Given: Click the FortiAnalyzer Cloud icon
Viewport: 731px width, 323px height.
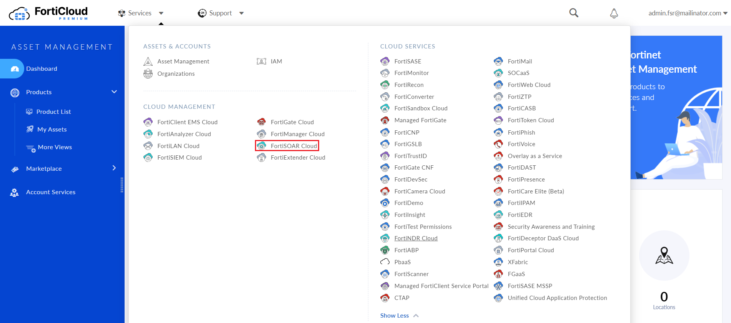Looking at the screenshot, I should [148, 134].
